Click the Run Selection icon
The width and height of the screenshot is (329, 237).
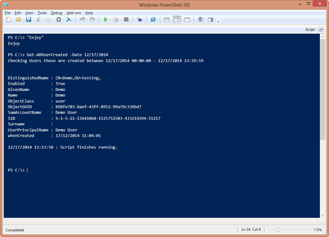coord(116,20)
